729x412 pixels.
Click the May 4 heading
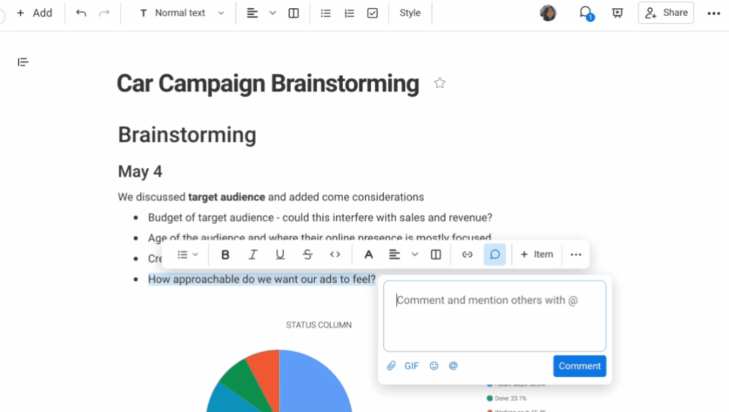tap(140, 171)
